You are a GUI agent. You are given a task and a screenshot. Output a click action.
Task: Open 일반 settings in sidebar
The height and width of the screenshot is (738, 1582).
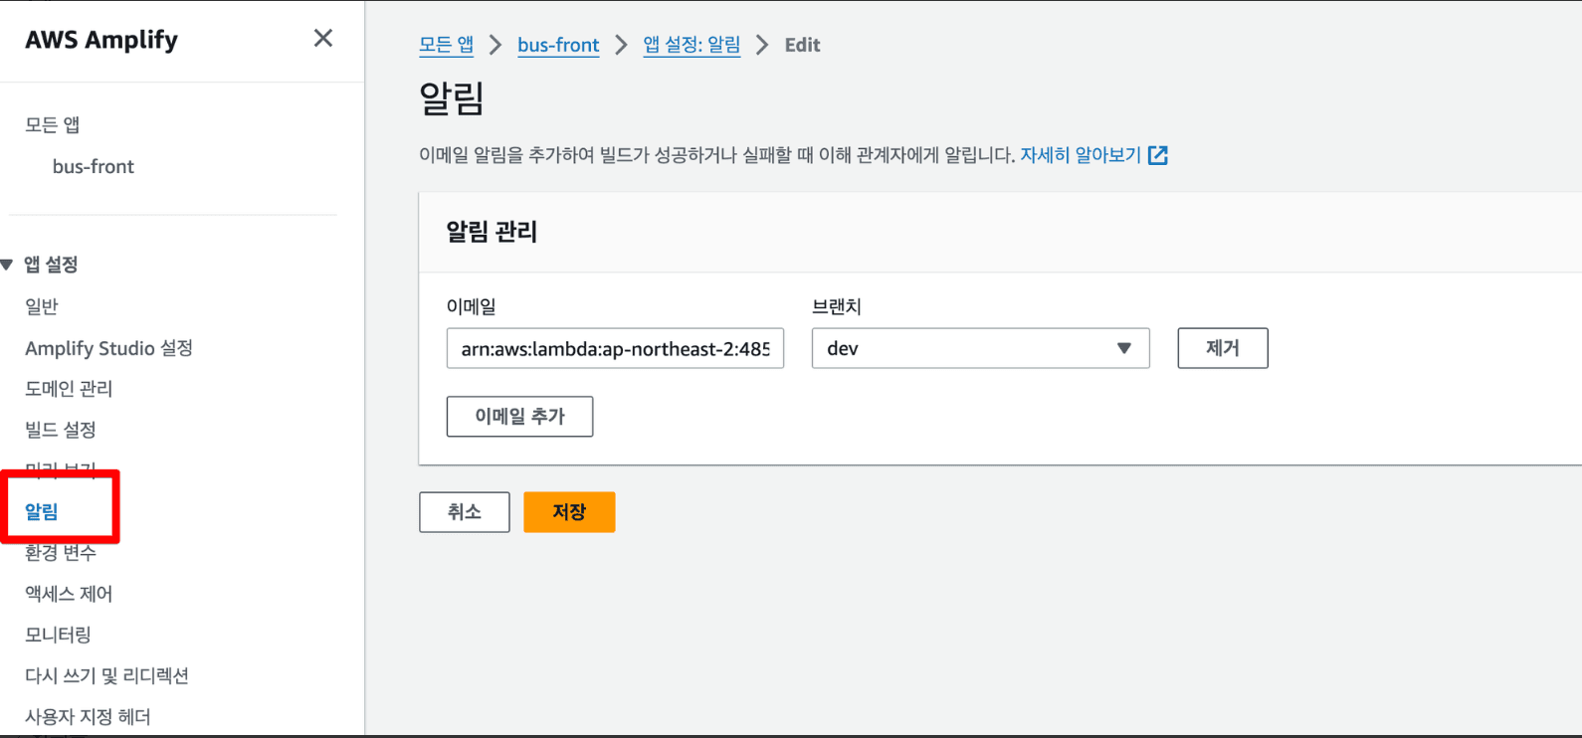(42, 306)
